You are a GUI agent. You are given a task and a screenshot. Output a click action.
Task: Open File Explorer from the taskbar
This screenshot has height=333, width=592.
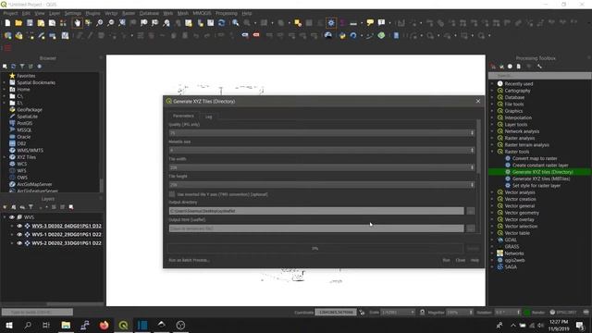pos(66,325)
